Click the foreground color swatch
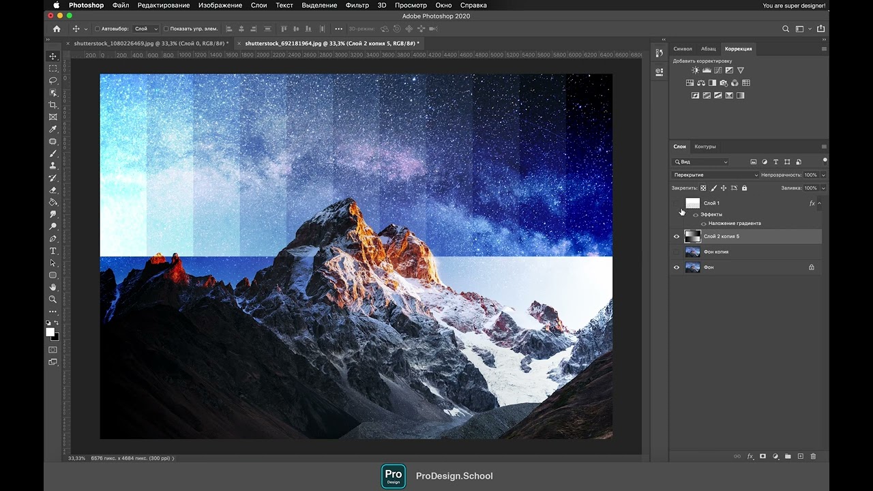Screen dimensions: 873x491 [x=50, y=332]
